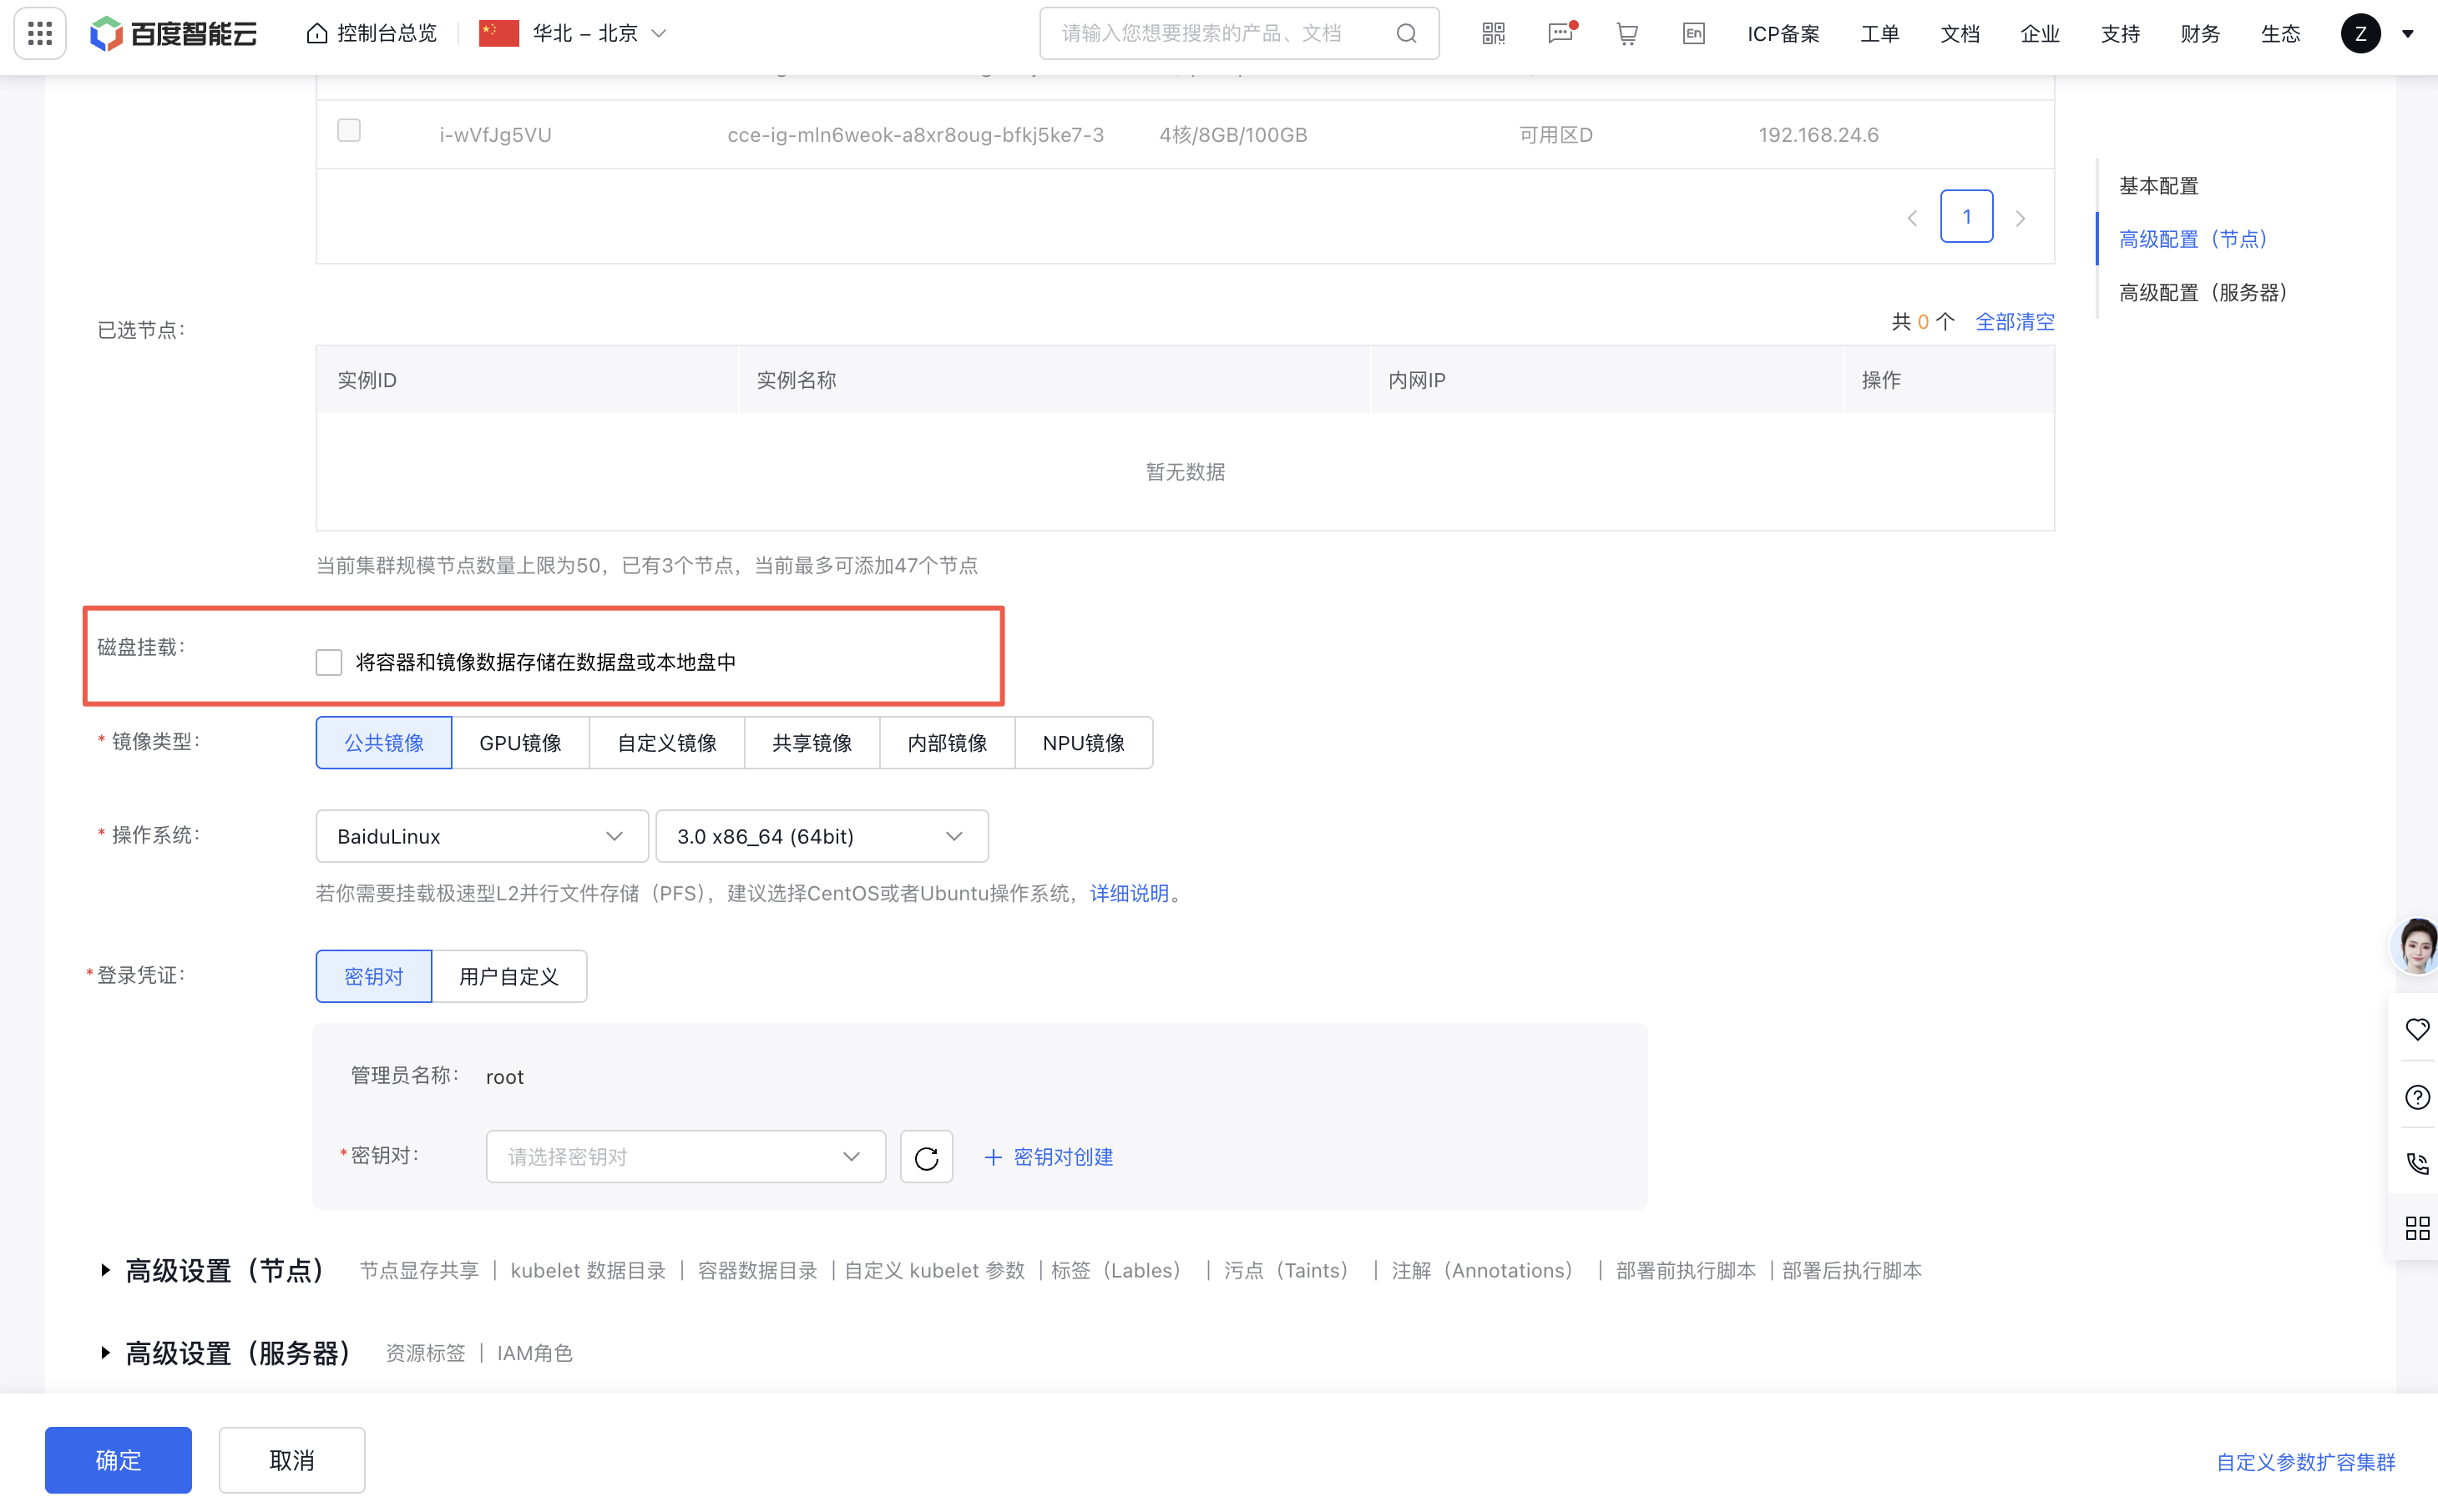Open the messages notification icon
This screenshot has height=1512, width=2438.
[1560, 33]
